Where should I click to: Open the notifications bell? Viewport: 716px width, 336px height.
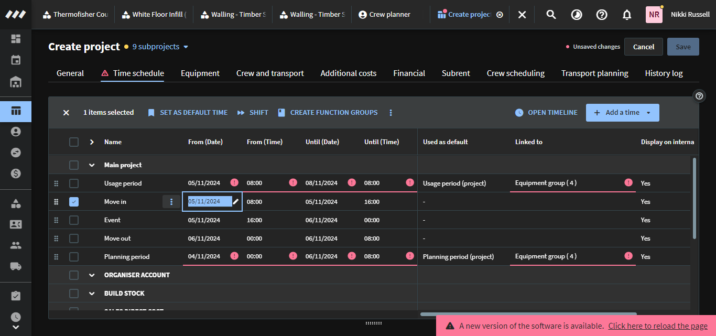(627, 15)
